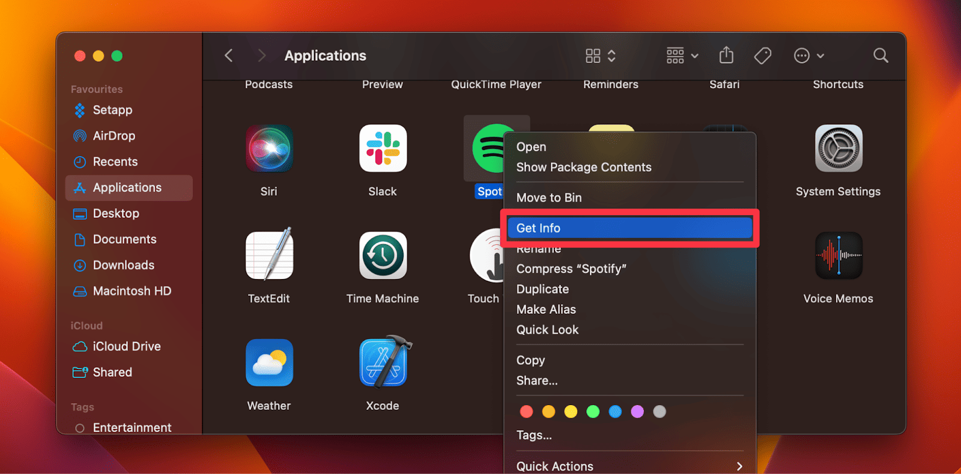This screenshot has width=961, height=474.
Task: Select the Spotify app icon
Action: pyautogui.click(x=488, y=148)
